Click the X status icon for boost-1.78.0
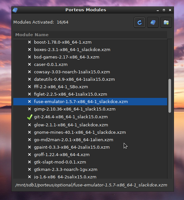 click(29, 42)
